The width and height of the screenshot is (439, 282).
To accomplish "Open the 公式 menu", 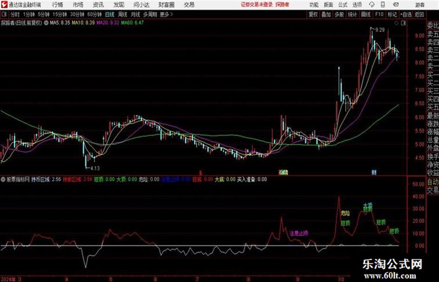I will 343,5.
